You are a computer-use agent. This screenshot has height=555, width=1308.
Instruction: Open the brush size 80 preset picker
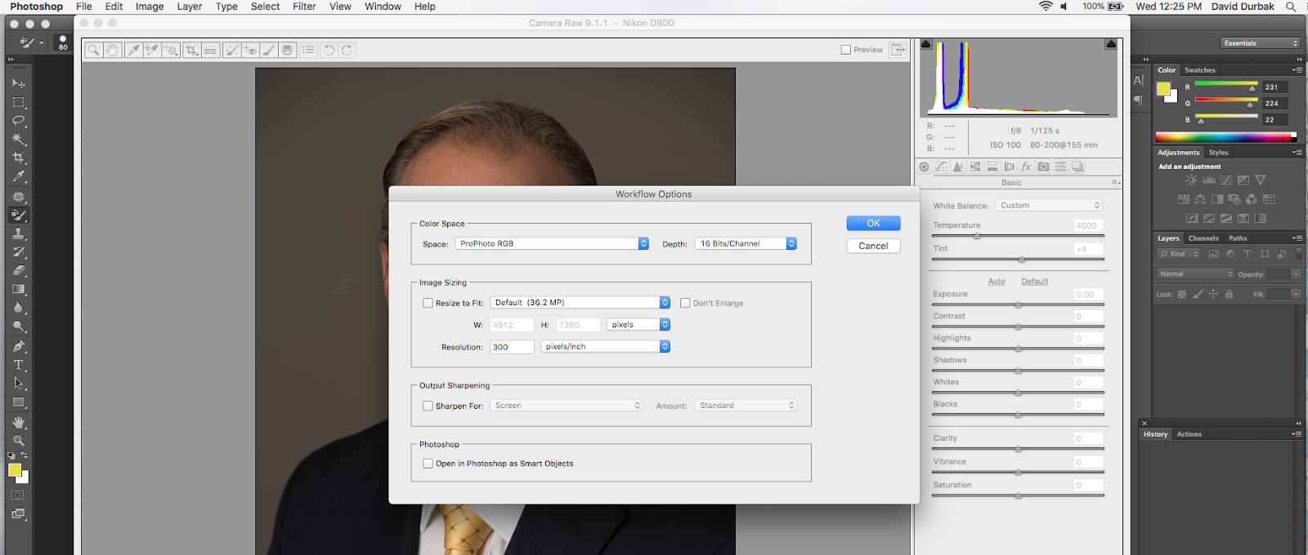(x=63, y=42)
